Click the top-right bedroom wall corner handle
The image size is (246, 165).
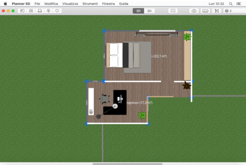click(x=191, y=31)
